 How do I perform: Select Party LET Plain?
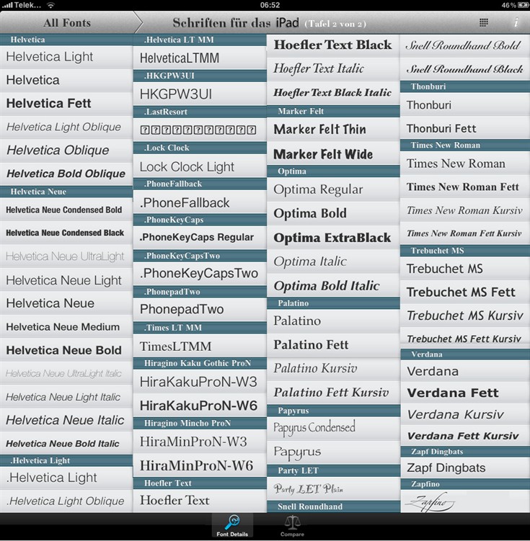click(333, 489)
